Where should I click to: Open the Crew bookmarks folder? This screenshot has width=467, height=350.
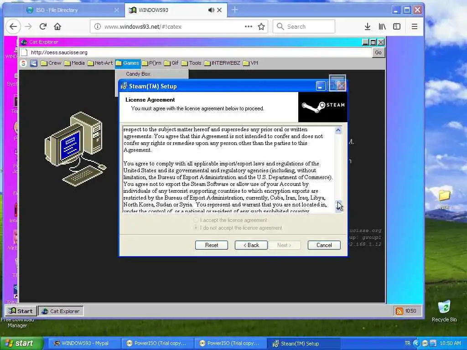pyautogui.click(x=51, y=63)
